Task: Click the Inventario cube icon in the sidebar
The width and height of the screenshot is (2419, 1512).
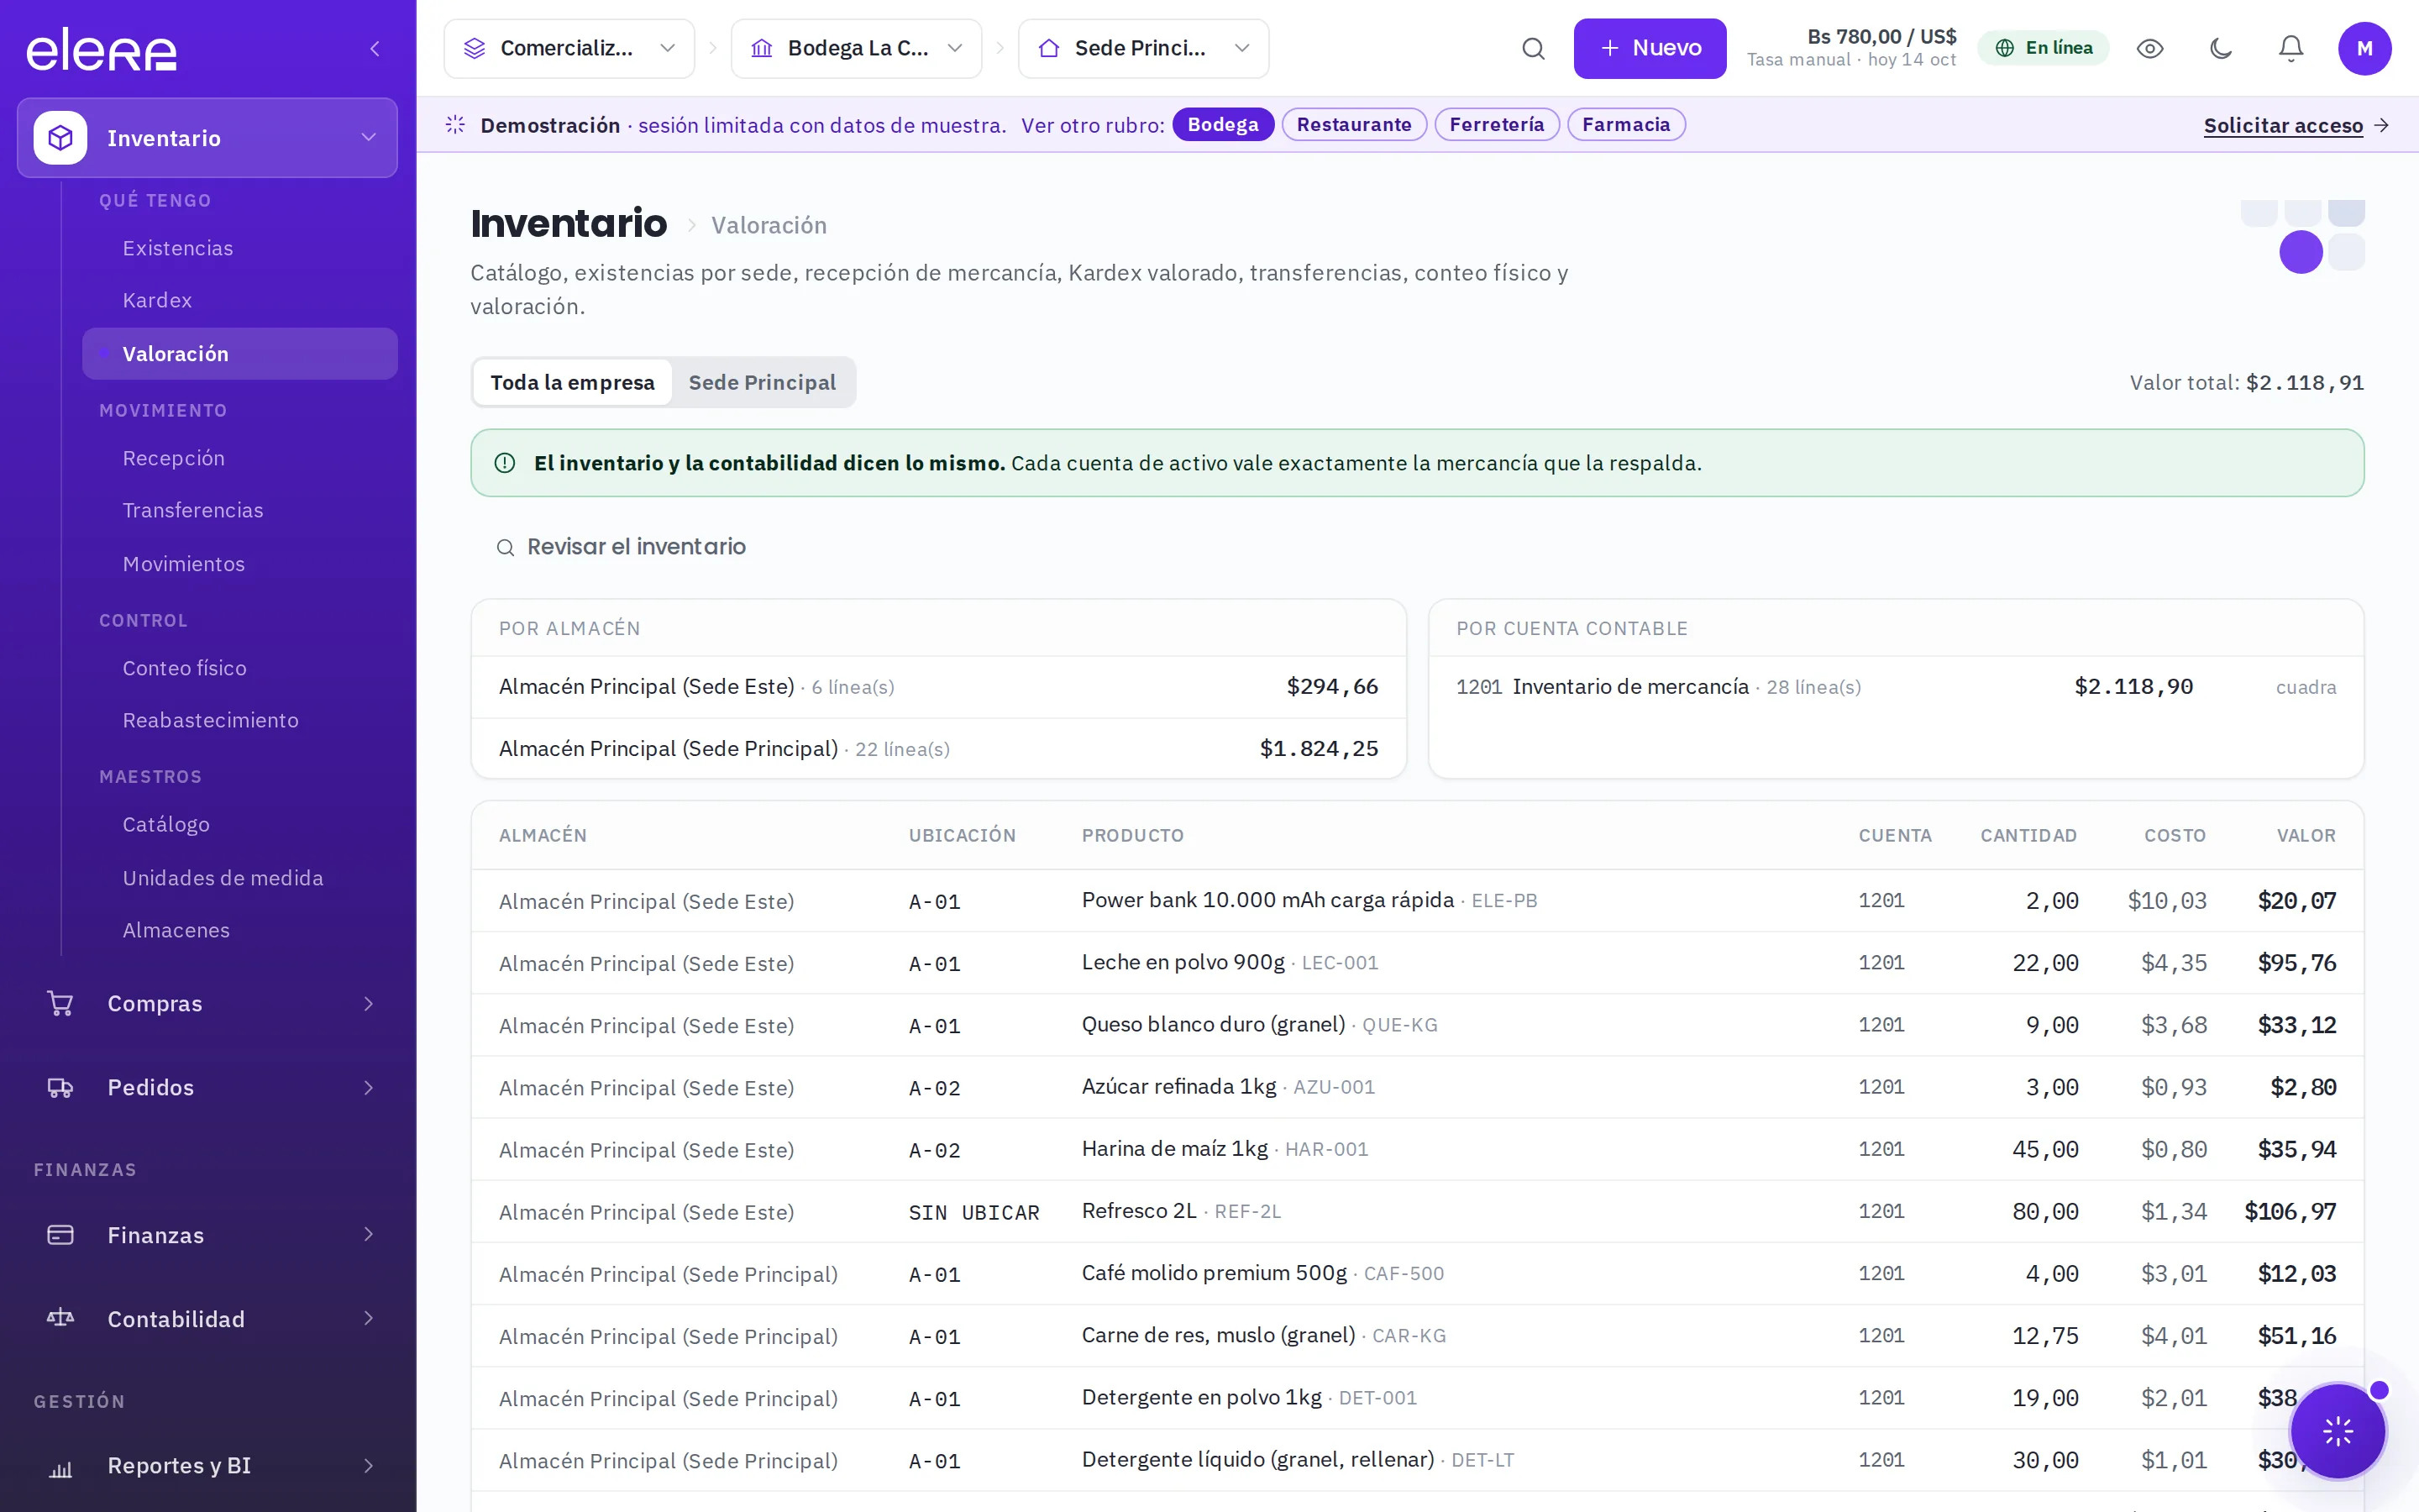Action: pos(60,138)
